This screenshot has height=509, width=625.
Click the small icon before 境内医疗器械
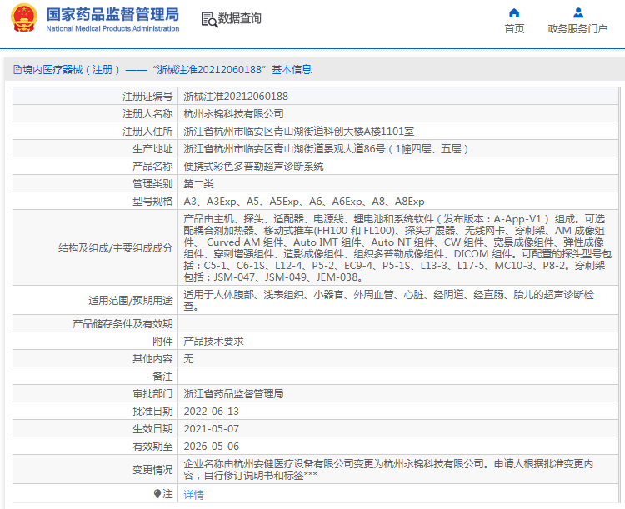16,70
